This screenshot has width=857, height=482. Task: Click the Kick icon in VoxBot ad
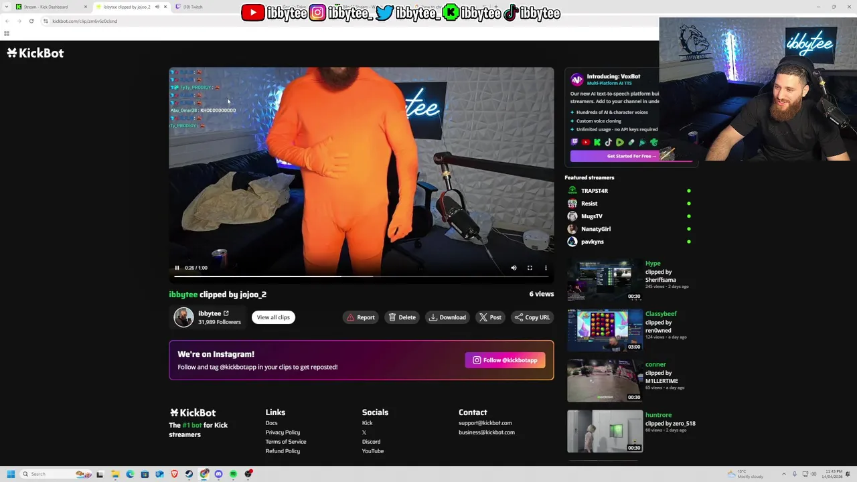pyautogui.click(x=597, y=143)
